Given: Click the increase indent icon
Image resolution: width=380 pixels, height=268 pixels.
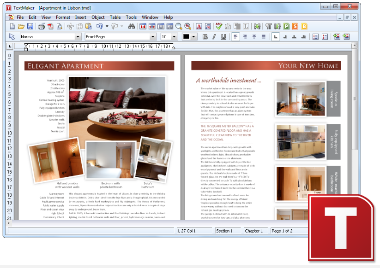Looking at the screenshot, I should 345,37.
